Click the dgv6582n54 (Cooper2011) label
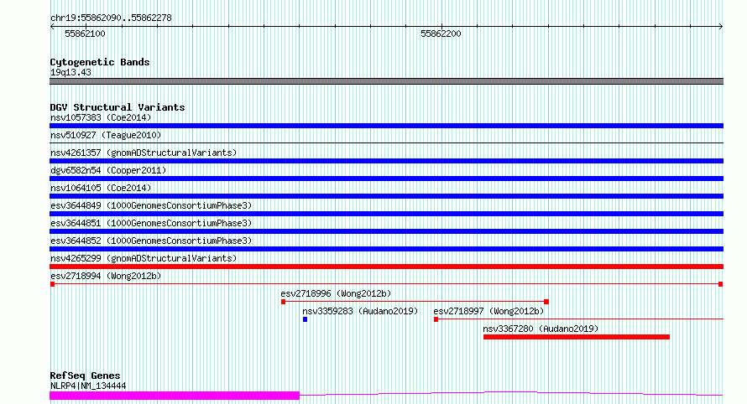Screen dimensions: 747x404 pyautogui.click(x=108, y=170)
